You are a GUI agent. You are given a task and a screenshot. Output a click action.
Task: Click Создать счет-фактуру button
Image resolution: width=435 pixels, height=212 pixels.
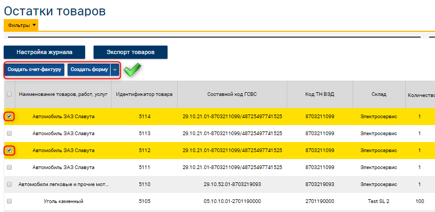pyautogui.click(x=35, y=70)
